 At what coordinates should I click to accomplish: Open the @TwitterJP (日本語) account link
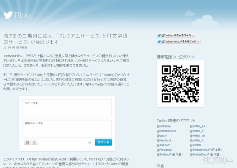tap(170, 155)
